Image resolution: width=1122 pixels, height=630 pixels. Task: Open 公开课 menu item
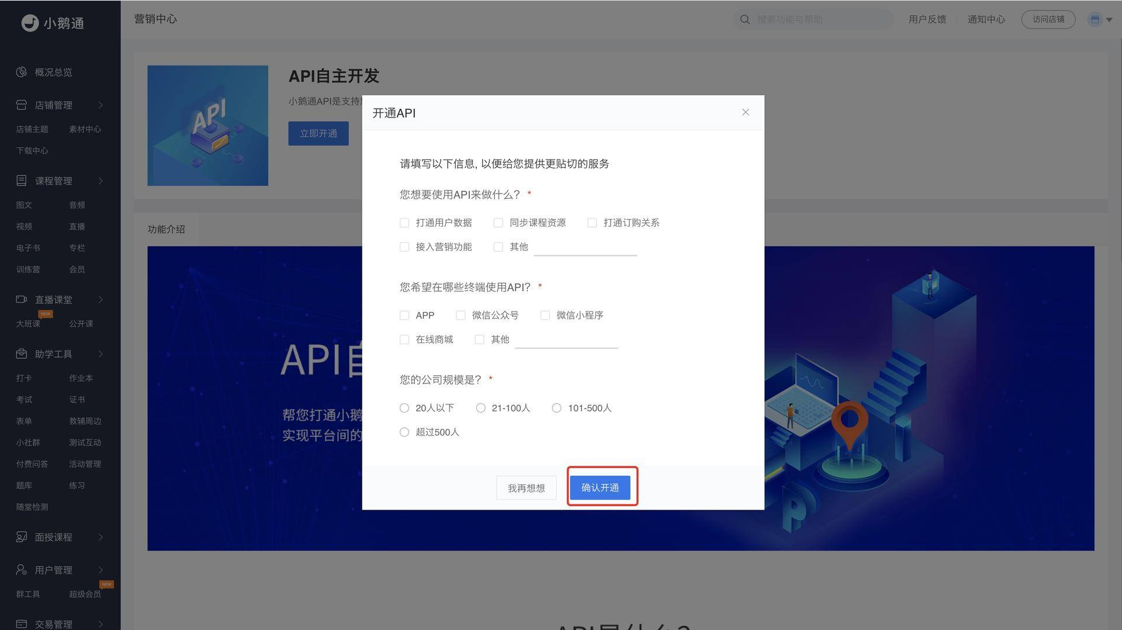81,324
